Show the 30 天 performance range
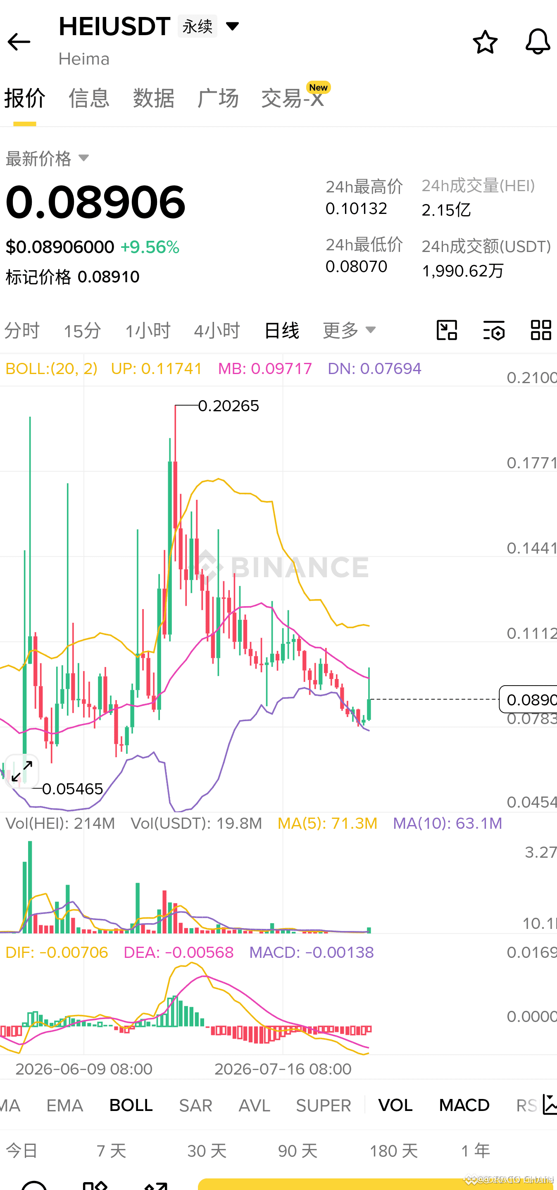557x1190 pixels. (x=207, y=1151)
